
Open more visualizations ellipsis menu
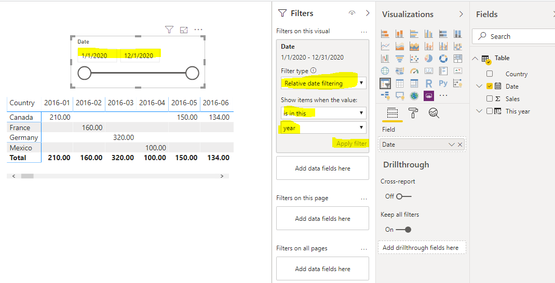(443, 95)
